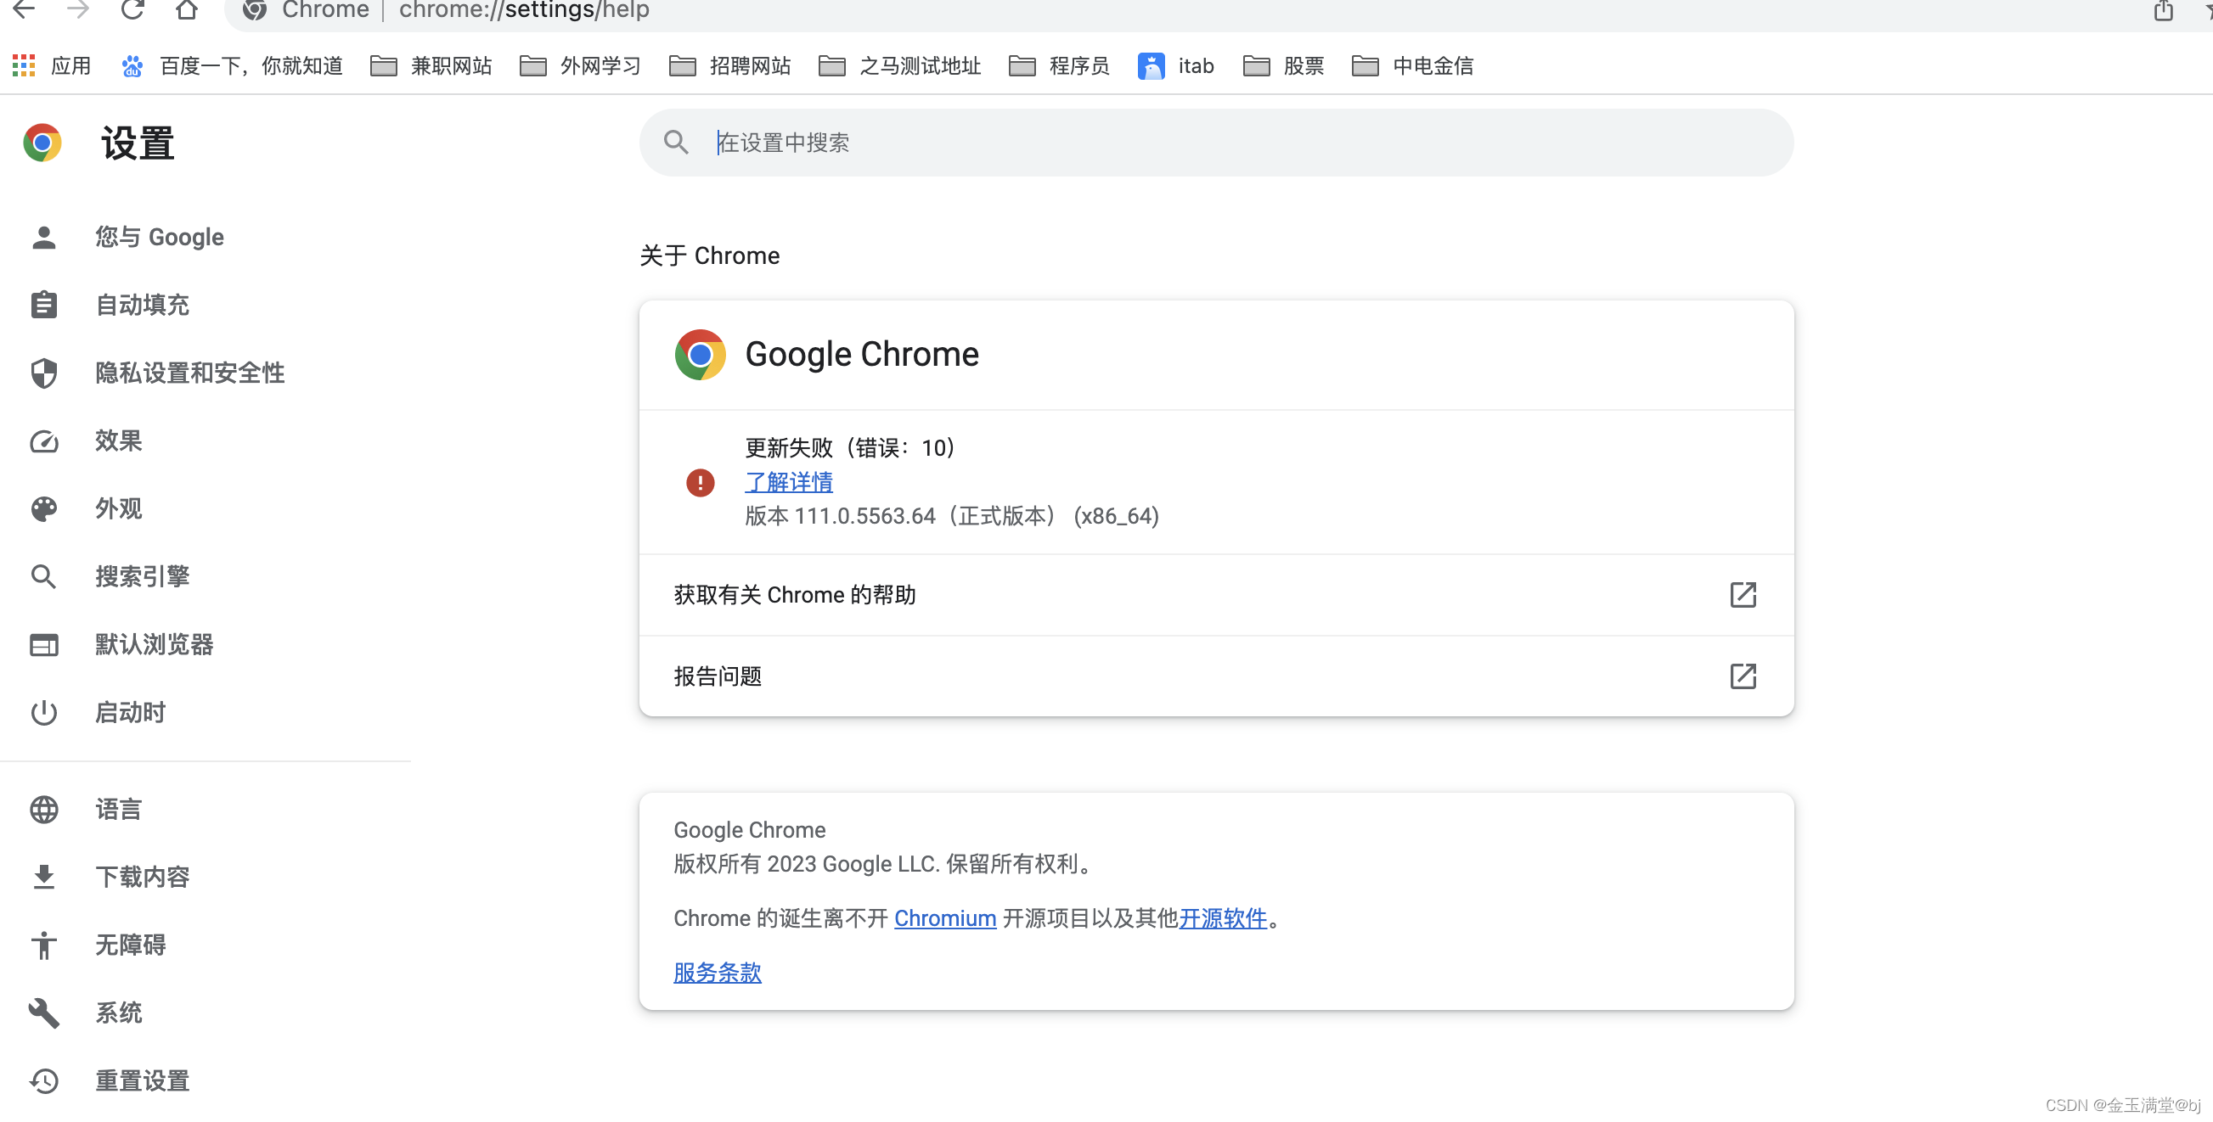
Task: Open the 服务条款 terms link
Action: click(x=718, y=973)
